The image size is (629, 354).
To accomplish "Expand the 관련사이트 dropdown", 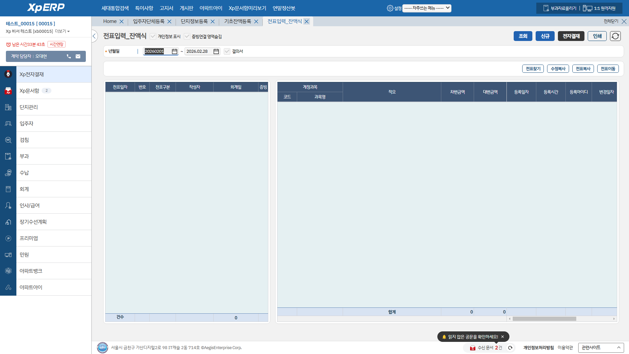I will [600, 347].
